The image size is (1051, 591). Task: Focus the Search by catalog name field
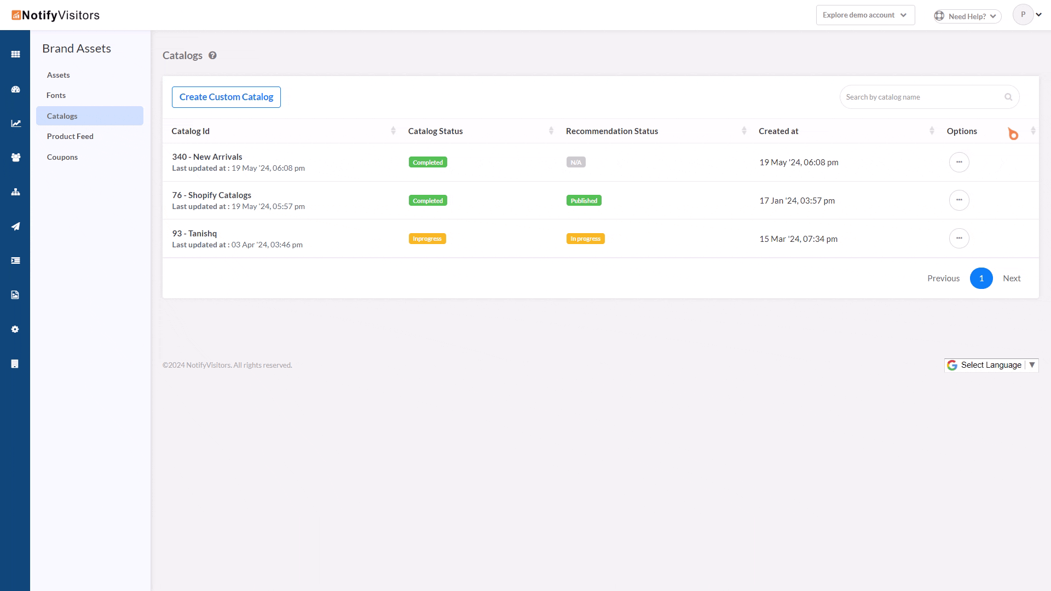[922, 97]
